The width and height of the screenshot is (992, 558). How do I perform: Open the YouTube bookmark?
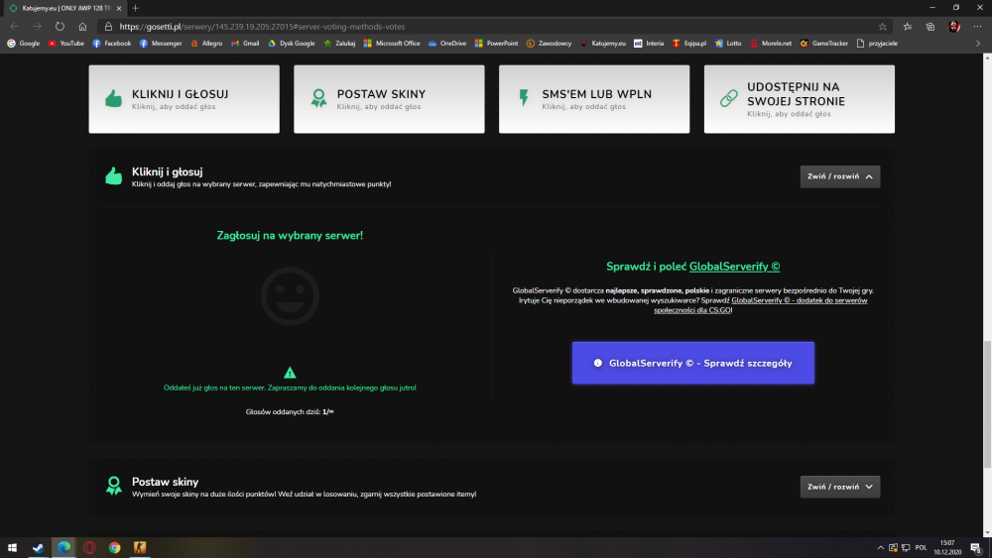pos(66,44)
